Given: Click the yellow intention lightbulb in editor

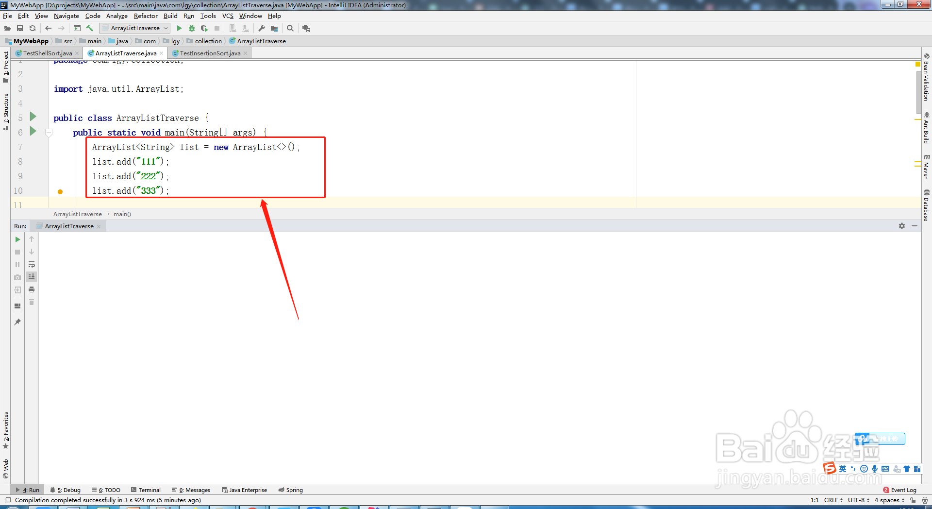Looking at the screenshot, I should click(60, 192).
